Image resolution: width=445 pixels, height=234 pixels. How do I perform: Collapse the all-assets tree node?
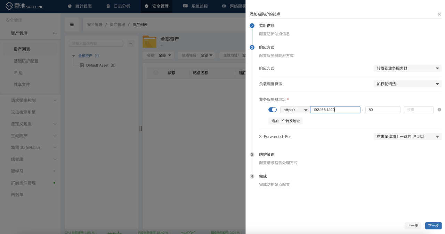[73, 56]
